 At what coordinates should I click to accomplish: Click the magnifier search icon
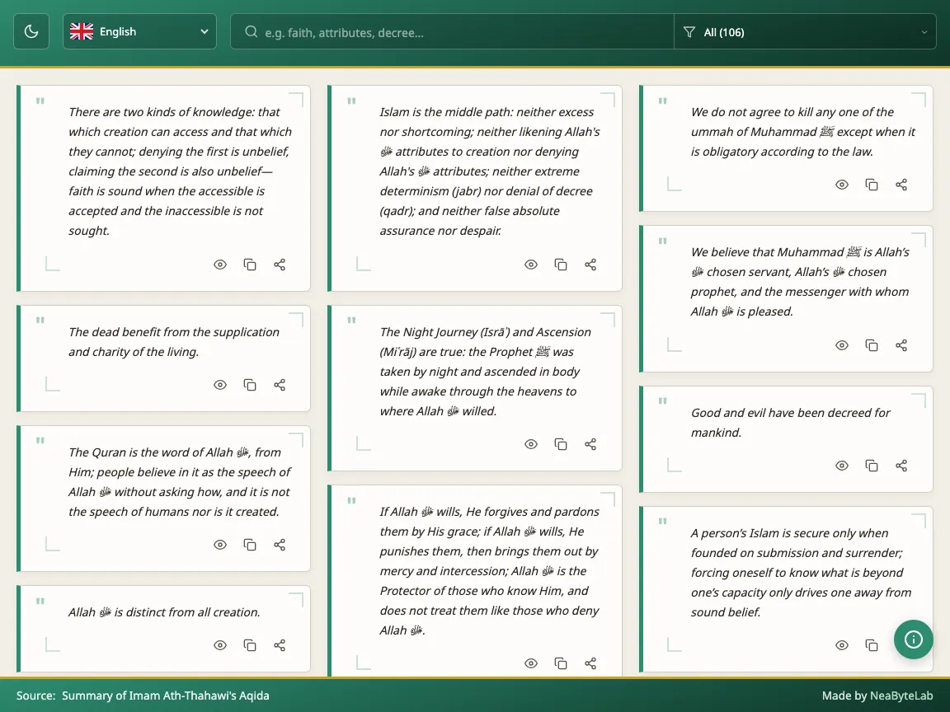click(252, 31)
